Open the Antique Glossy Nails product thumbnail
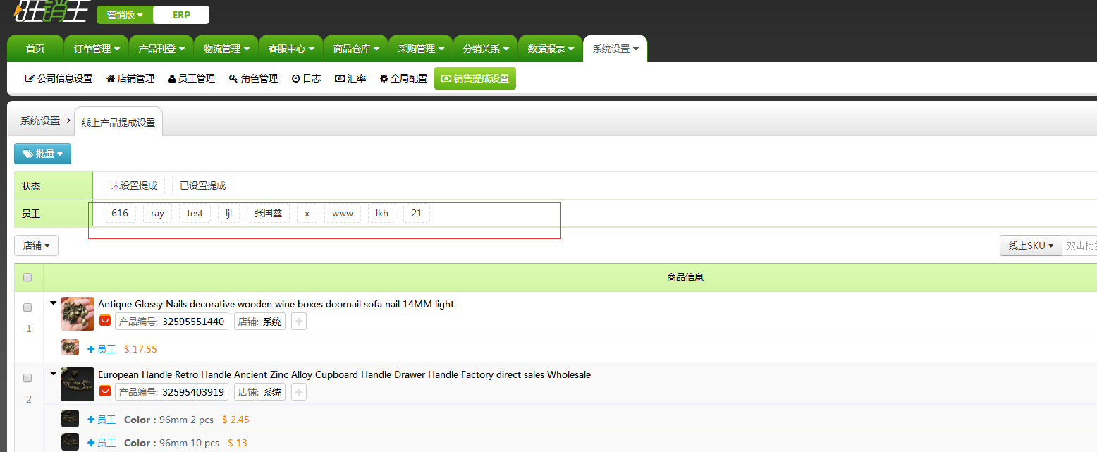Screen dimensions: 1097x452 click(x=78, y=314)
